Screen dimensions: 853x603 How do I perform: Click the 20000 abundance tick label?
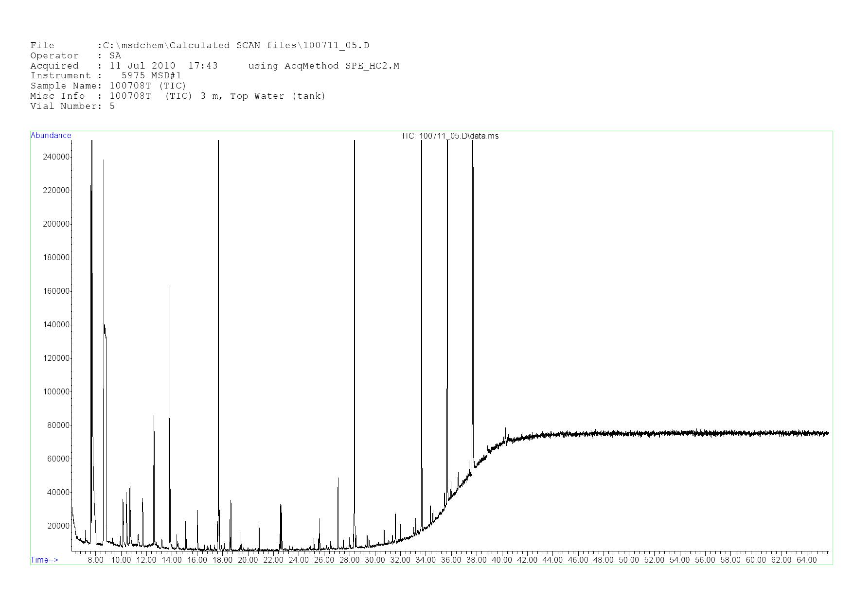(x=58, y=526)
